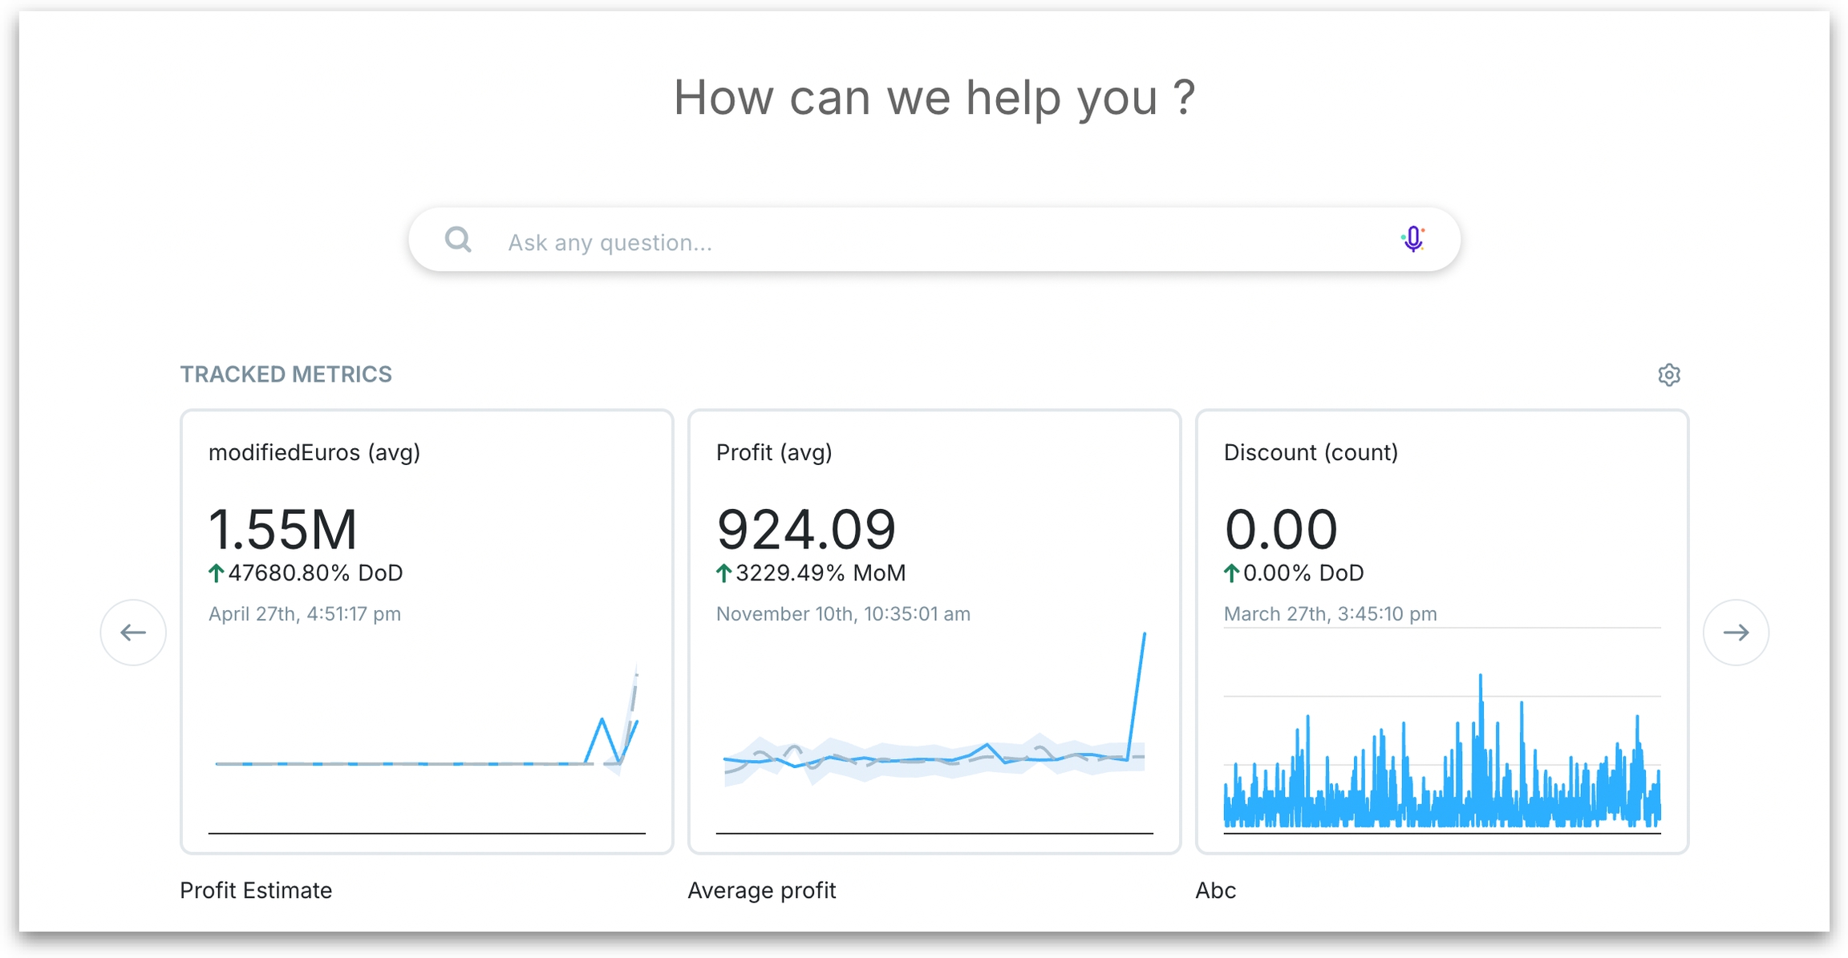Go to next metrics with right arrow

1736,633
